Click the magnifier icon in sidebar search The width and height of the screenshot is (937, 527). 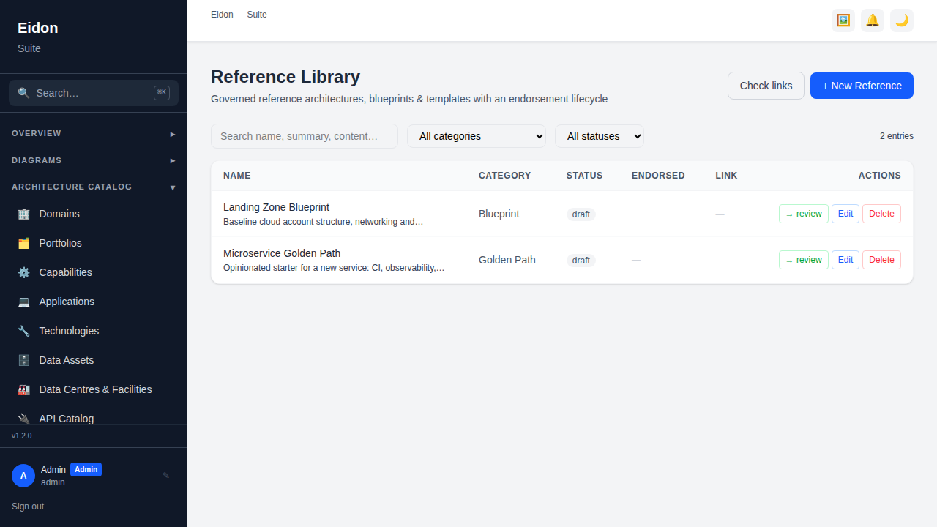coord(24,93)
